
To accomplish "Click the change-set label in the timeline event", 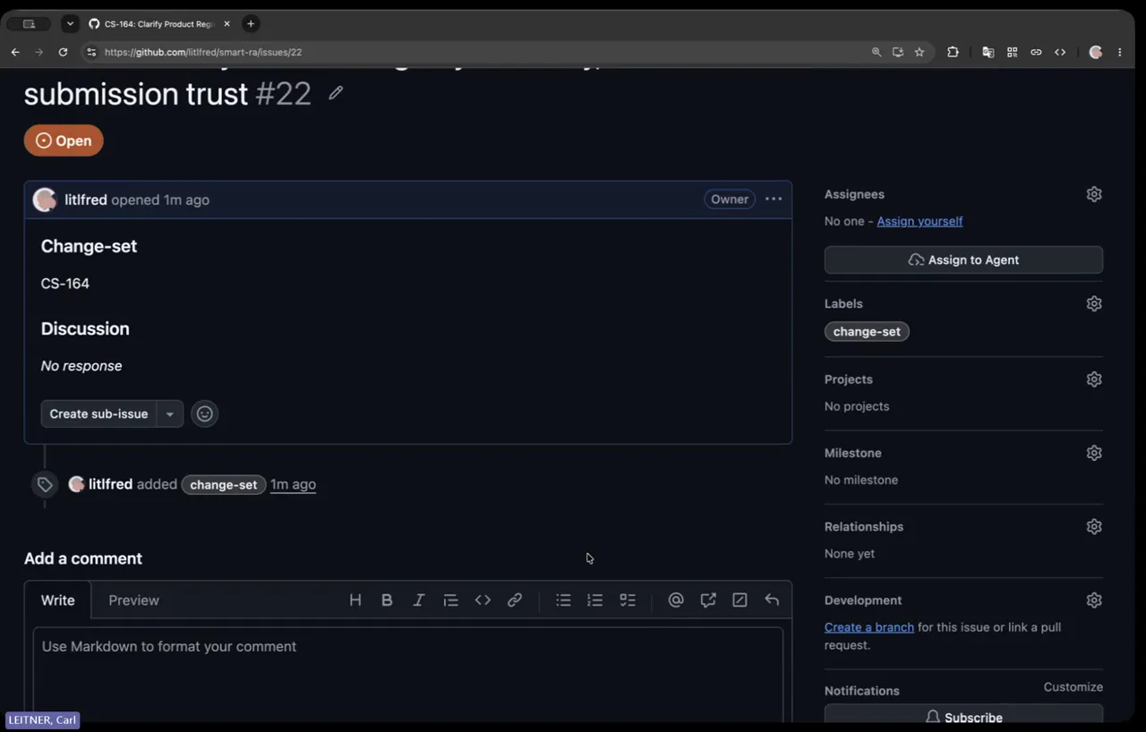I will coord(223,484).
